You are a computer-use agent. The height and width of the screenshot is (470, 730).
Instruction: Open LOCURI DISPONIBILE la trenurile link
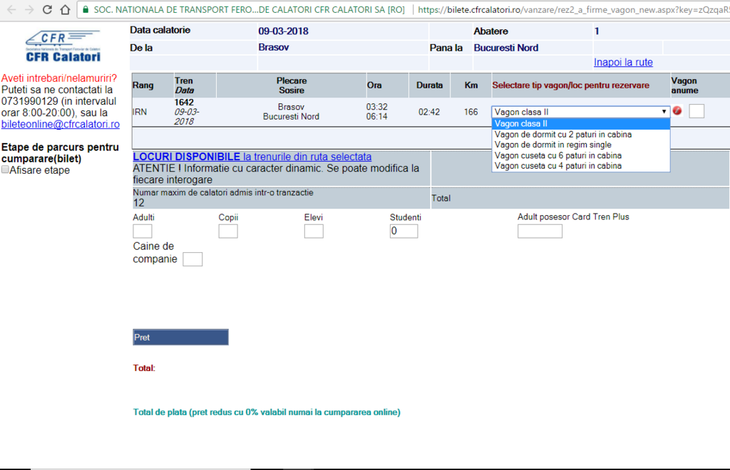(252, 157)
